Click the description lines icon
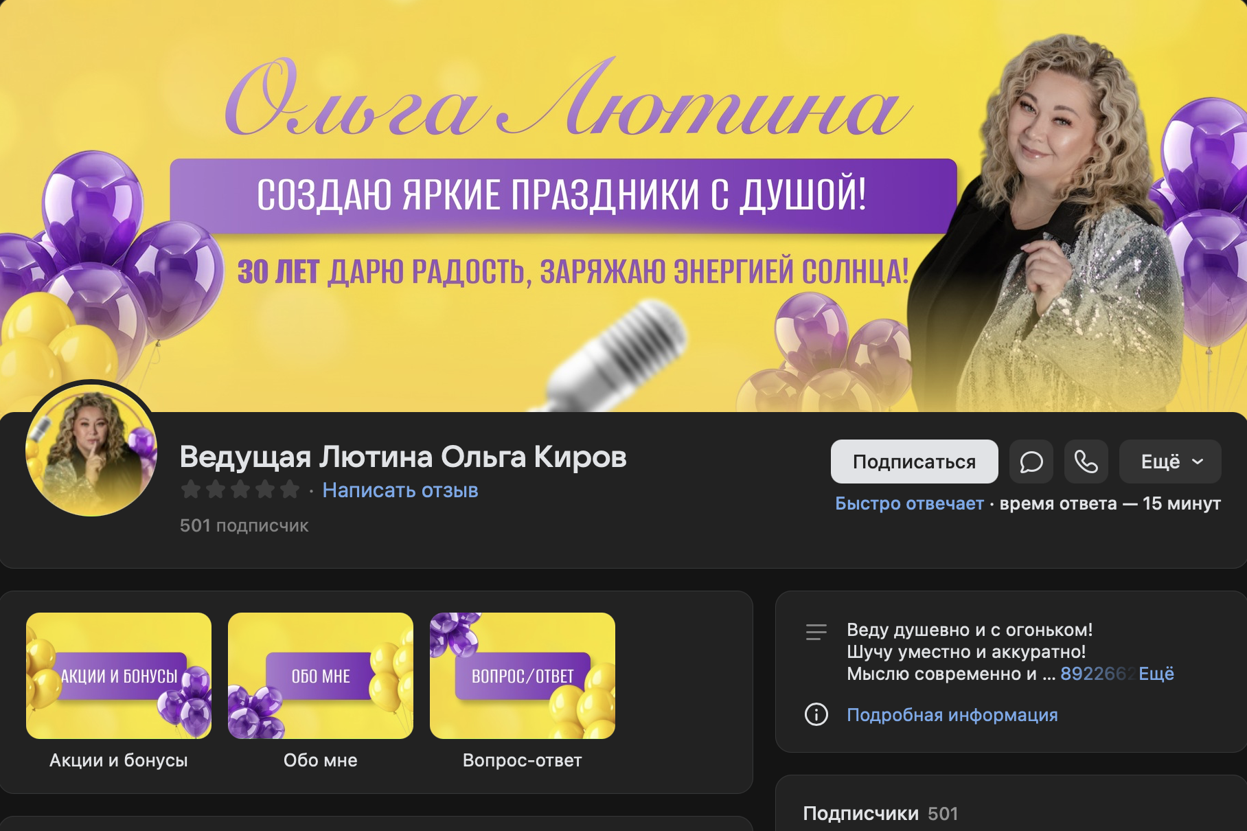Viewport: 1247px width, 831px height. click(x=816, y=631)
